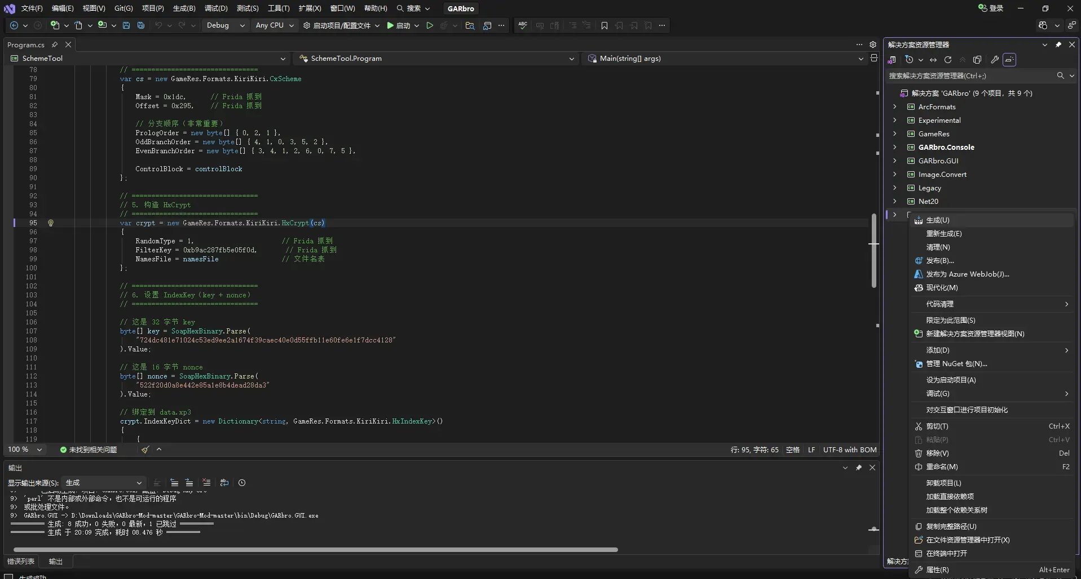This screenshot has height=579, width=1081.
Task: Click the green 启动 run button
Action: tap(398, 25)
